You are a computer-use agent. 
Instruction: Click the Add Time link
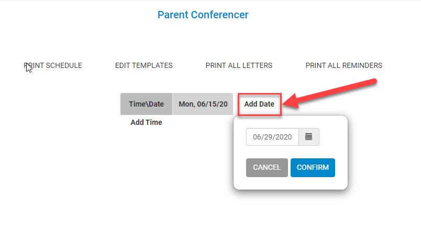146,122
